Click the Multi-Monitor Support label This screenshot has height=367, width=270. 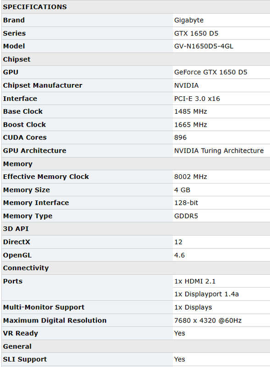coord(44,307)
